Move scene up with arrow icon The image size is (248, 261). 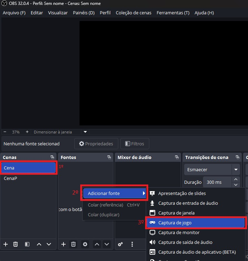[39, 244]
